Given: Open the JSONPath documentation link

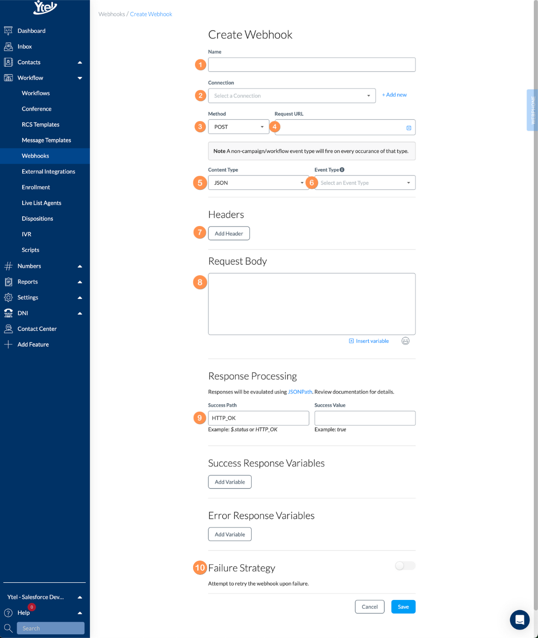Looking at the screenshot, I should pos(300,392).
